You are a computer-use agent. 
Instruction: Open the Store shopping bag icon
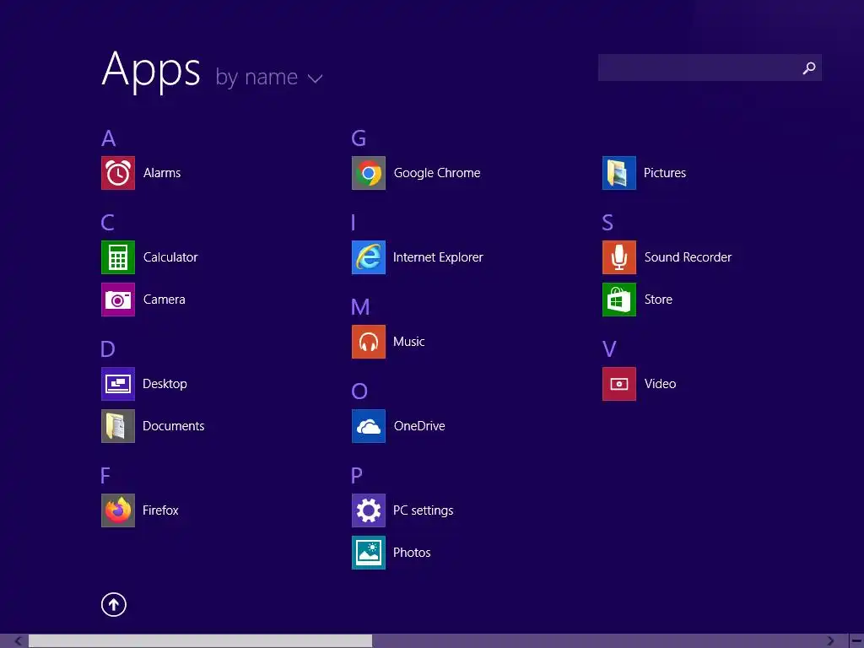pos(619,300)
